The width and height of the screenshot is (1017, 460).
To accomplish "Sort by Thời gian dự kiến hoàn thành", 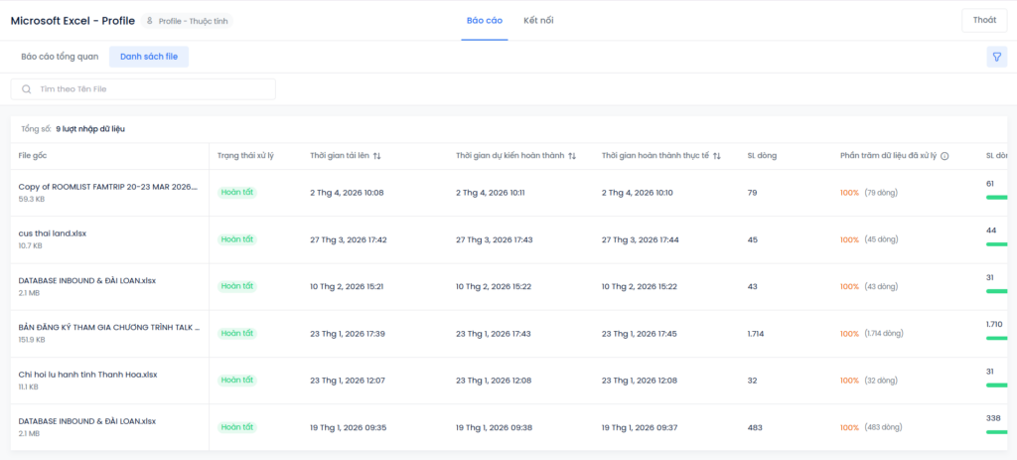I will [x=571, y=156].
